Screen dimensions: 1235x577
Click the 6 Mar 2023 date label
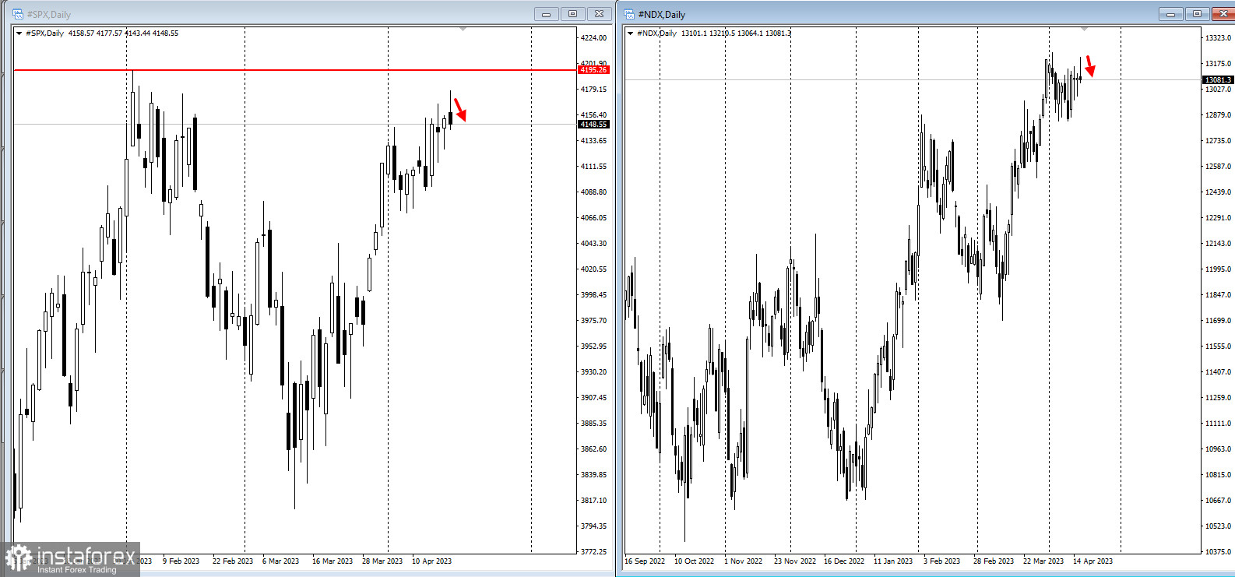coord(280,561)
